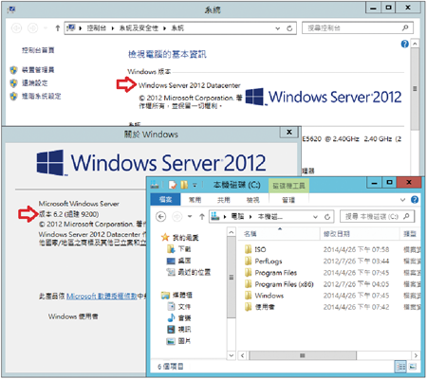427x379 pixels.
Task: Expand the System window address dropdown
Action: 278,28
